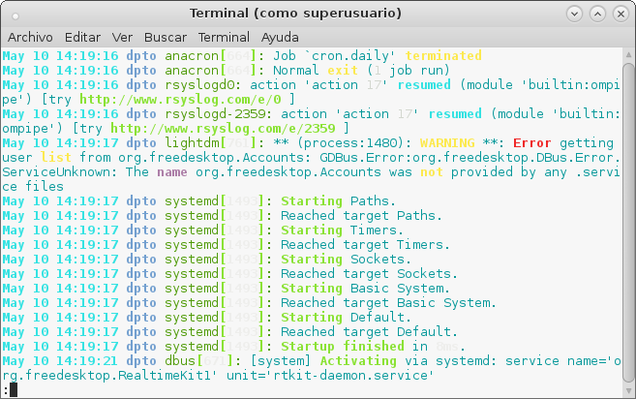The height and width of the screenshot is (399, 636).
Task: Click the yellow 'WARNING' text
Action: point(447,143)
